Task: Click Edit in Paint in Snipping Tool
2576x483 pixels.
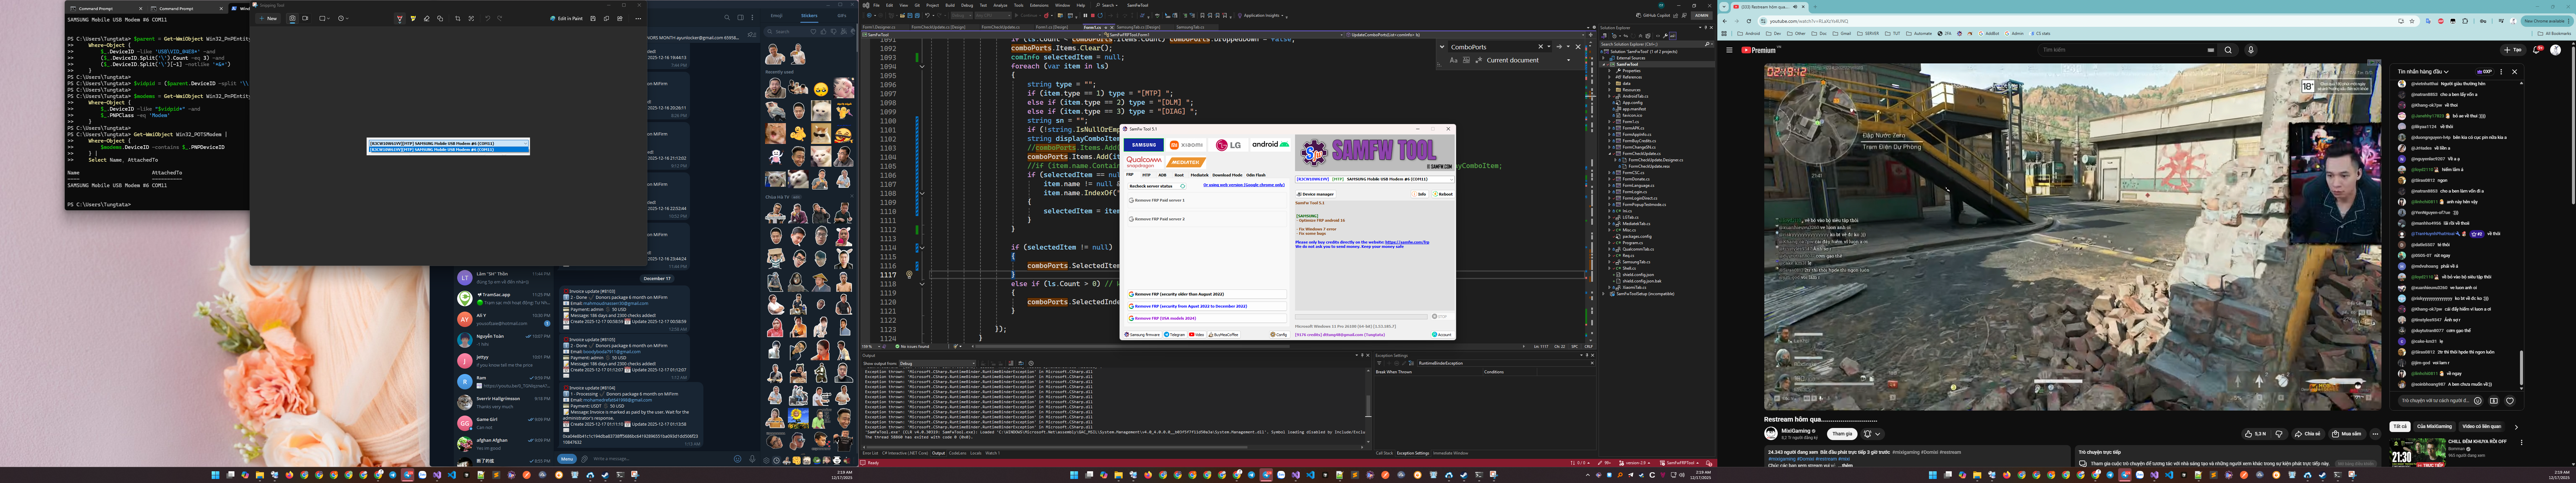Action: [566, 18]
